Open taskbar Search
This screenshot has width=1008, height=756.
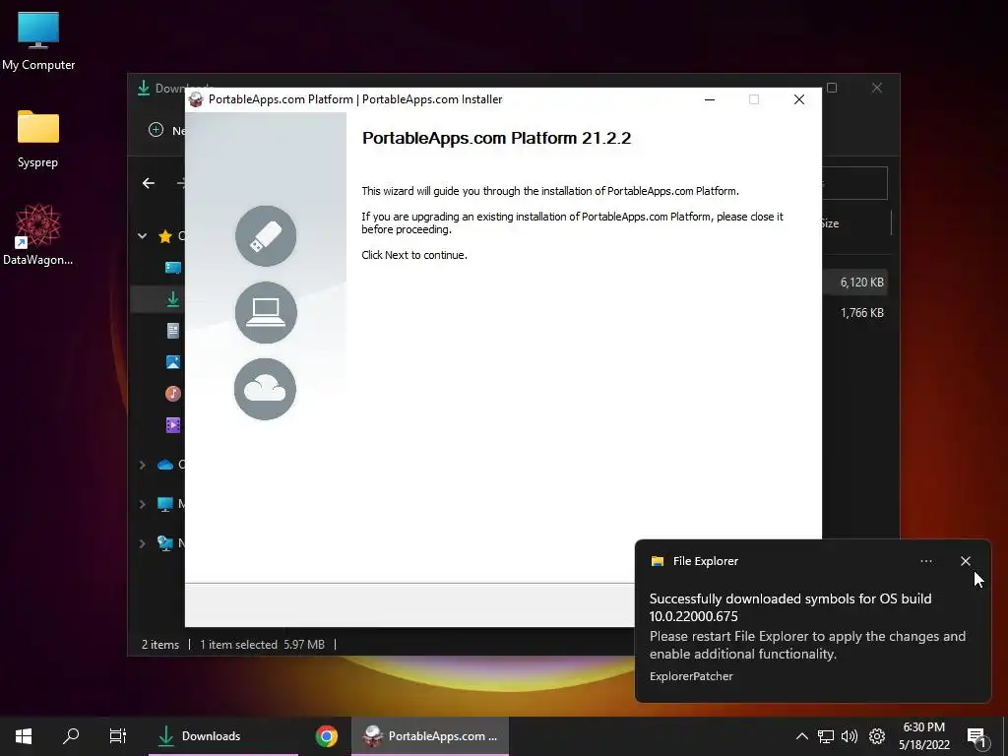pyautogui.click(x=71, y=736)
